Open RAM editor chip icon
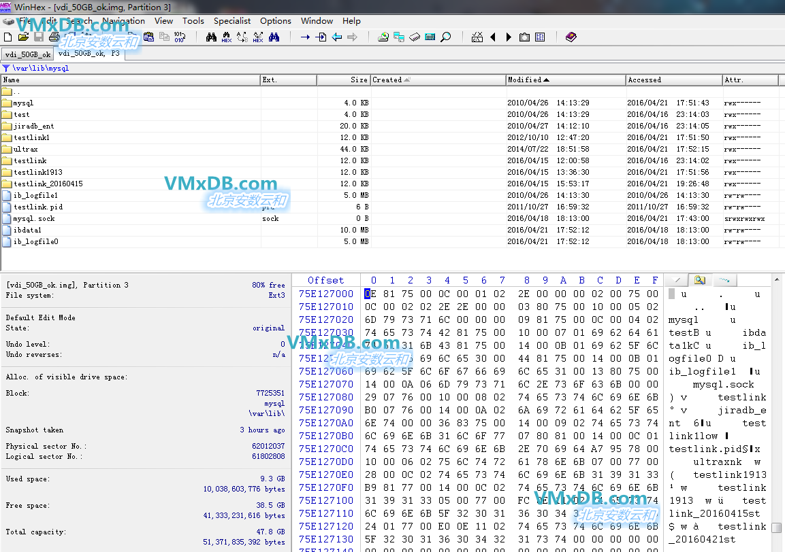 pos(415,37)
